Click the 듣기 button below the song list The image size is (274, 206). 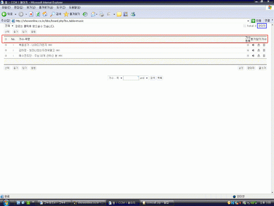[16, 68]
